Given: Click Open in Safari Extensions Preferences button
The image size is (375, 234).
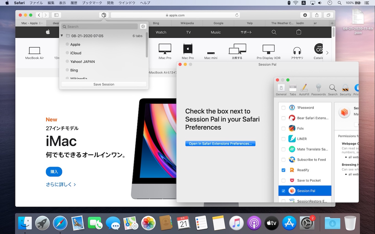Looking at the screenshot, I should click(x=220, y=143).
